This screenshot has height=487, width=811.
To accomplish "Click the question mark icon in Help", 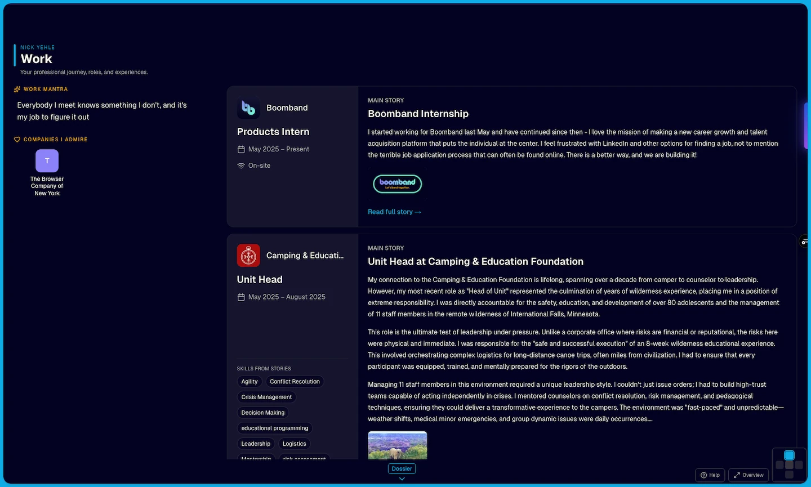I will point(703,475).
